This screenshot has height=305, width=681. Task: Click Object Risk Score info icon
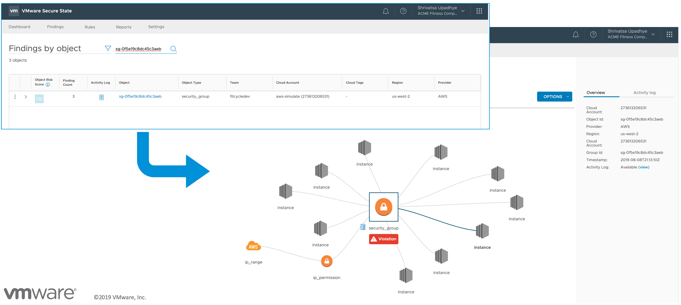tap(48, 85)
